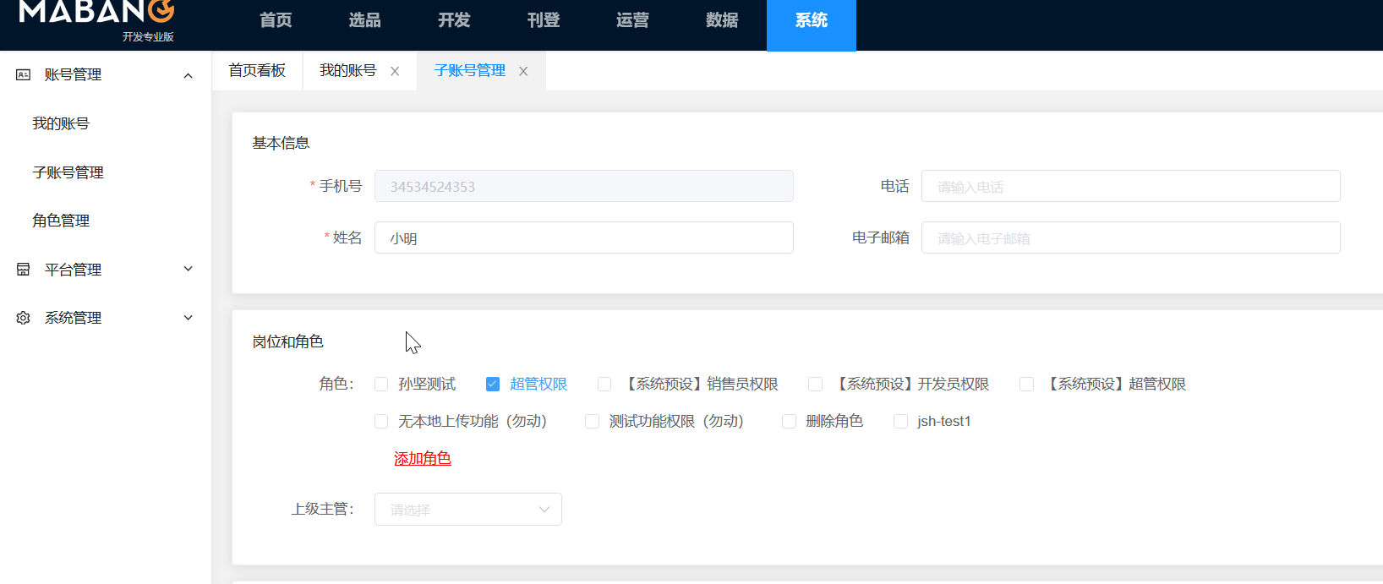
Task: Check the 孙坚测试 role checkbox
Action: coord(381,385)
